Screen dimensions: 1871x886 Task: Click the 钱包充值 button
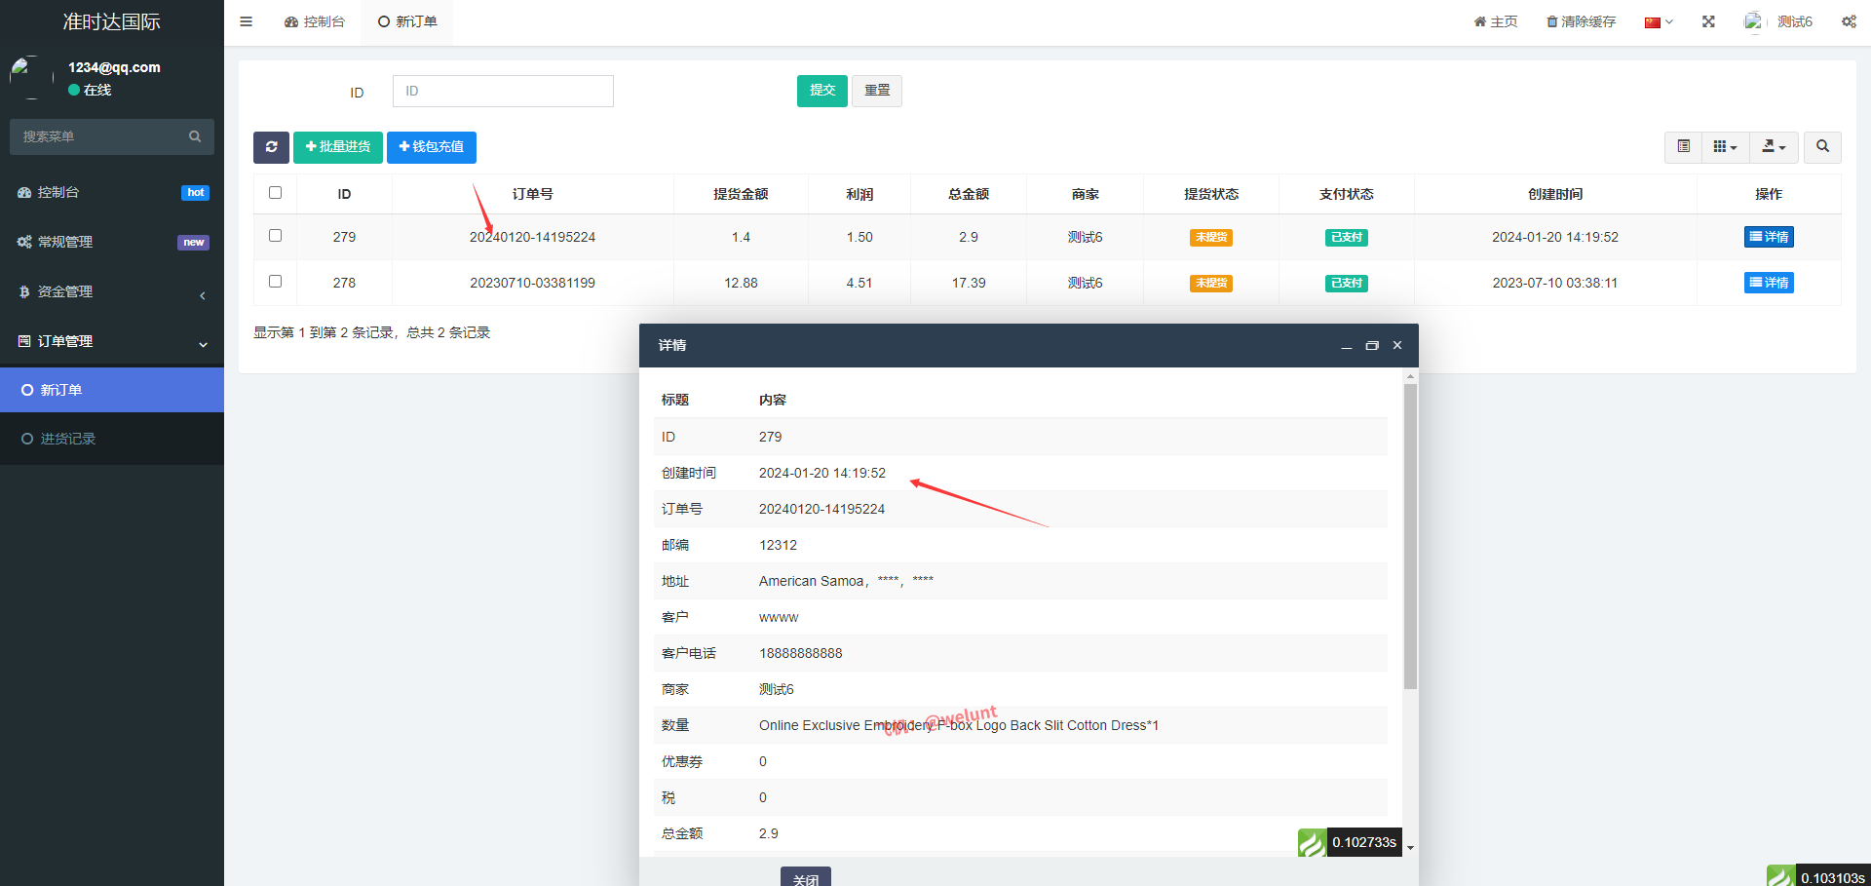[431, 147]
